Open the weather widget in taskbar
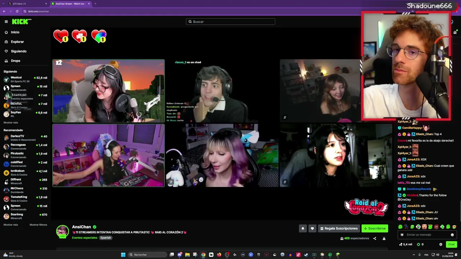 tap(13, 255)
